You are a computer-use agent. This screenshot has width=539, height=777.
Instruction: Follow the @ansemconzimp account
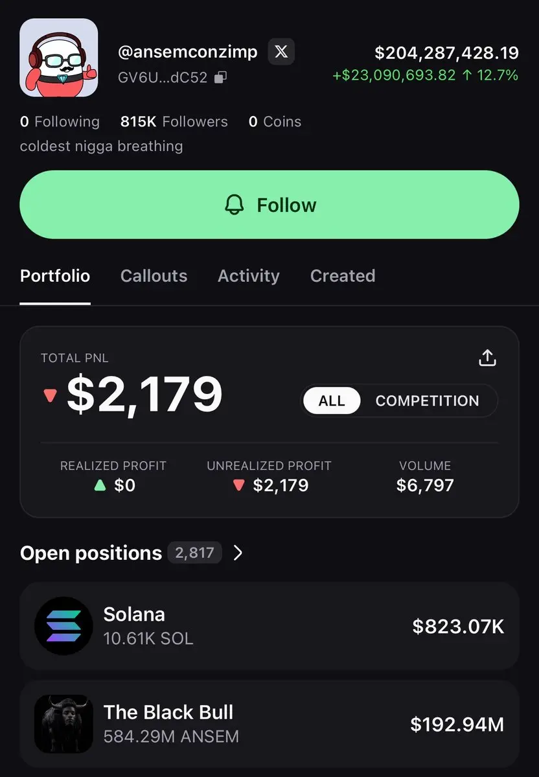[x=269, y=205]
